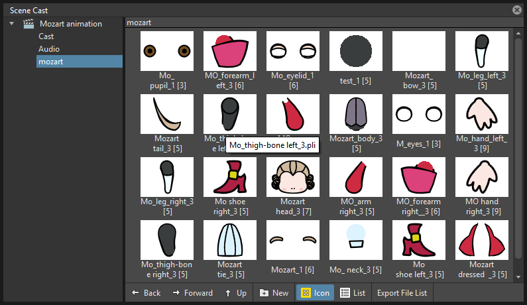The image size is (527, 305).
Task: Click the Back arrow button
Action: point(146,293)
